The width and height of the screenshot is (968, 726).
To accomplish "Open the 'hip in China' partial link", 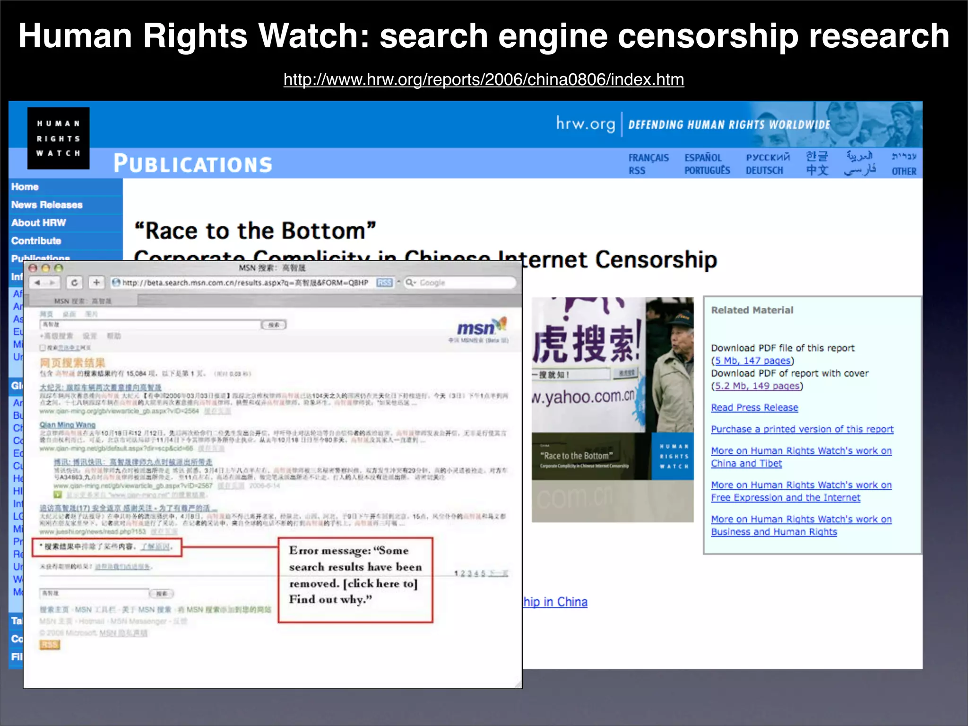I will click(555, 602).
